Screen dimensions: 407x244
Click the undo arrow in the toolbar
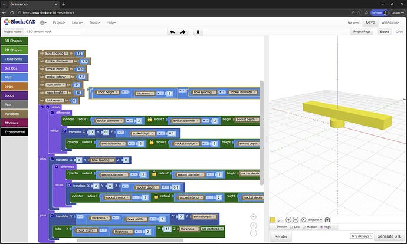click(x=172, y=32)
